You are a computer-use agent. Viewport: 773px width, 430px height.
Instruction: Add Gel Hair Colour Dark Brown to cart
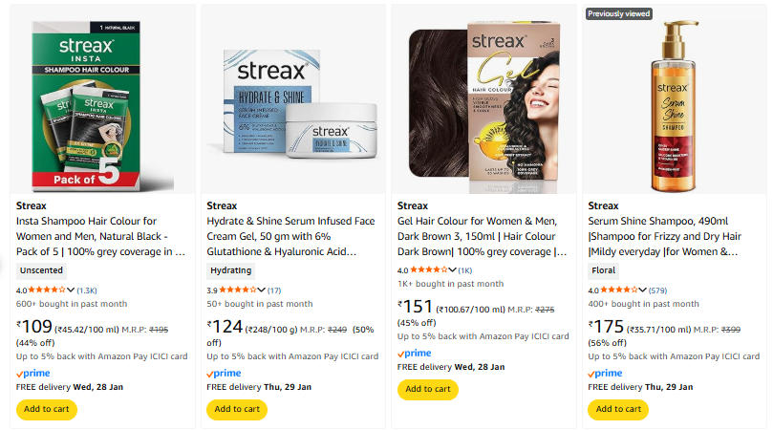point(427,389)
